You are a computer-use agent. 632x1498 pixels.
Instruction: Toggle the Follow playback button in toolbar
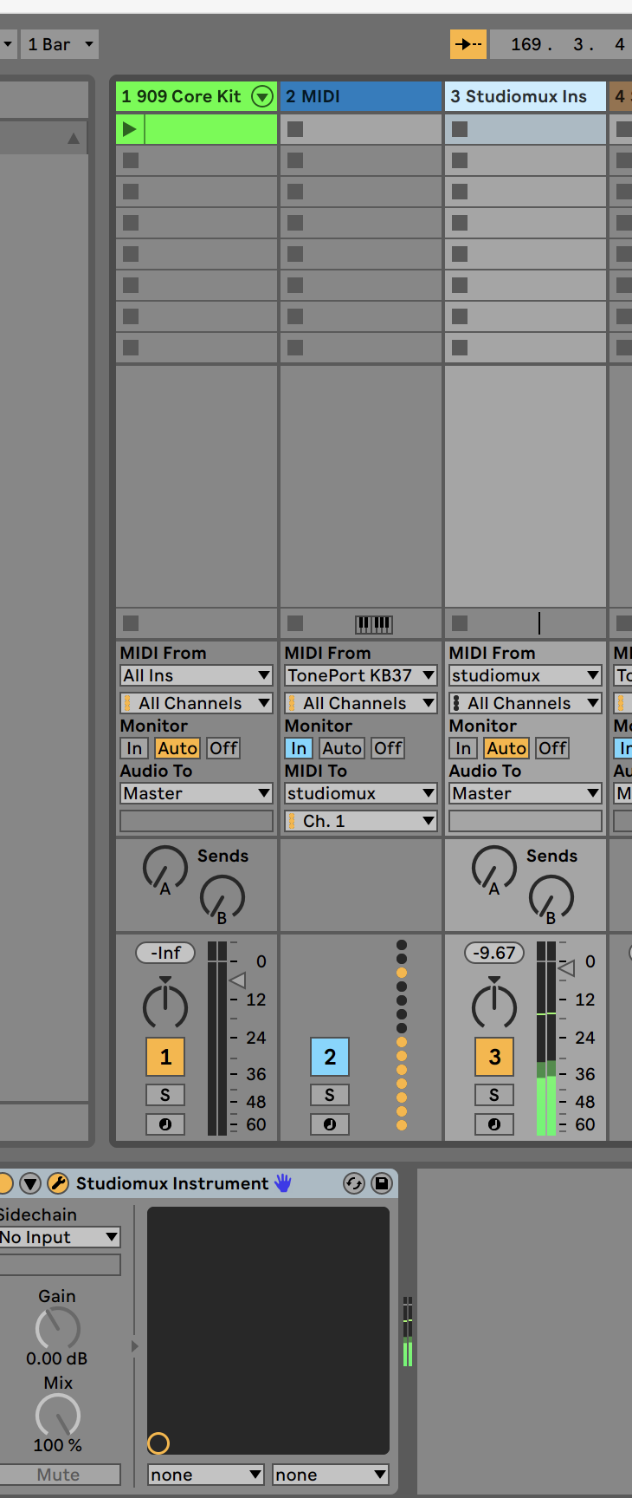pos(468,44)
